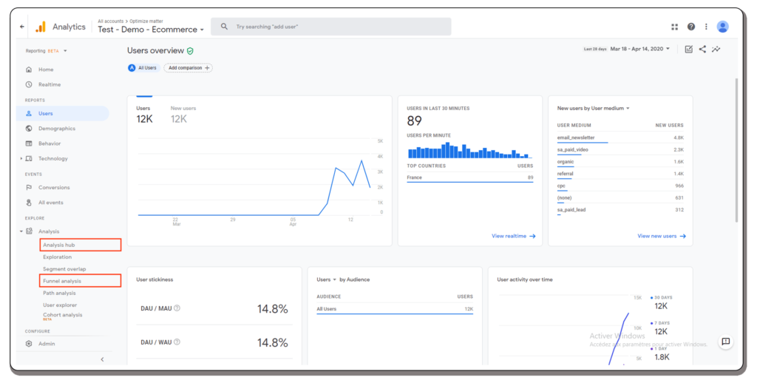Select the New users metric tab
Screen dimensions: 757x383
[183, 115]
